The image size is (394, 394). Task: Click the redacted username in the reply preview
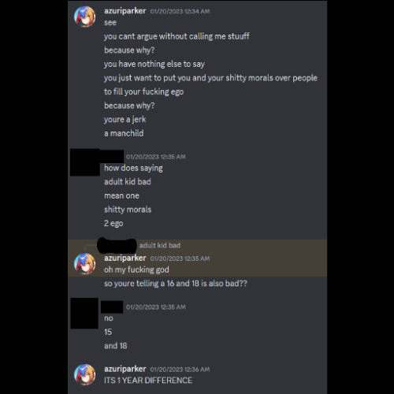(x=117, y=246)
